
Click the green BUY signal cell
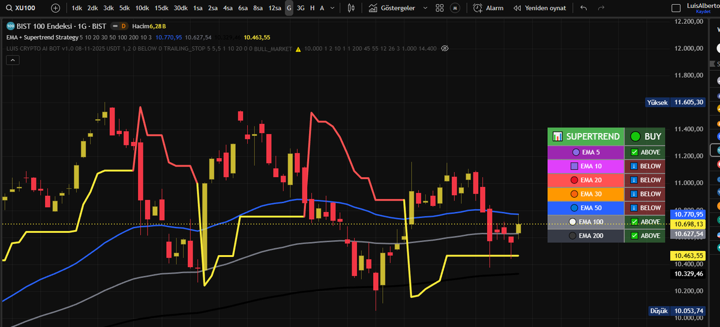pos(645,137)
